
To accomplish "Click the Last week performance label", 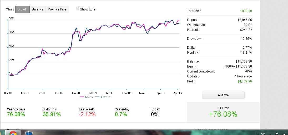I will pyautogui.click(x=86, y=109).
